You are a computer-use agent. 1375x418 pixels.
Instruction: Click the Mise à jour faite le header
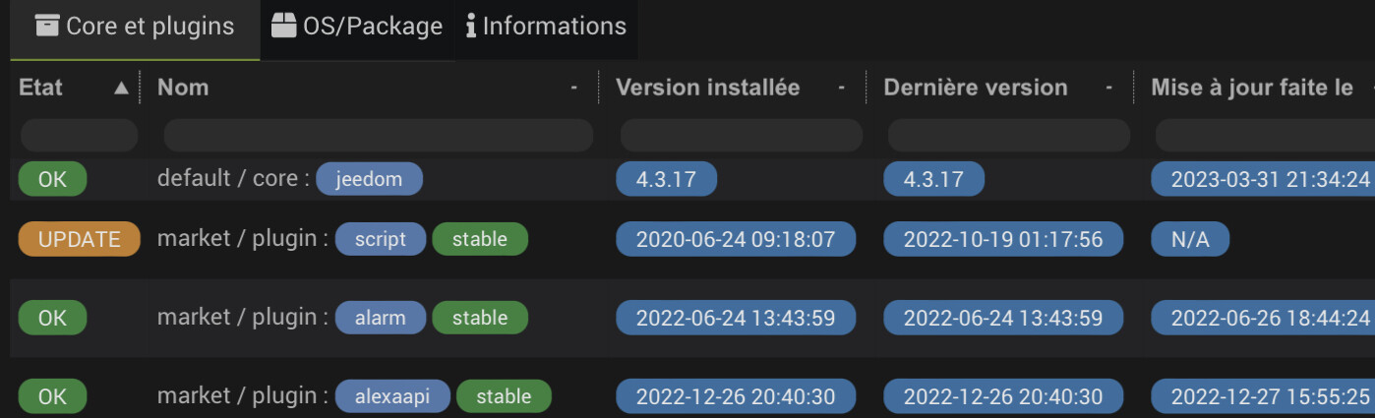click(1252, 88)
